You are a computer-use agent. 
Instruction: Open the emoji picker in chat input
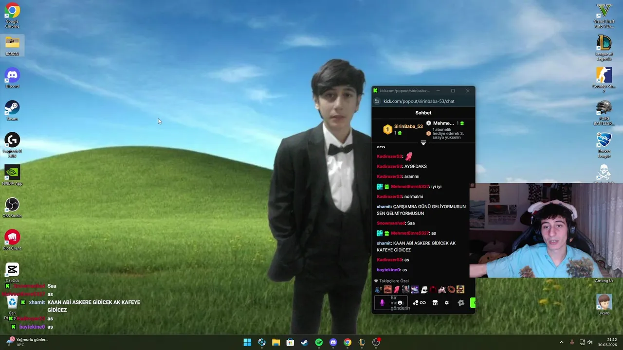click(400, 303)
